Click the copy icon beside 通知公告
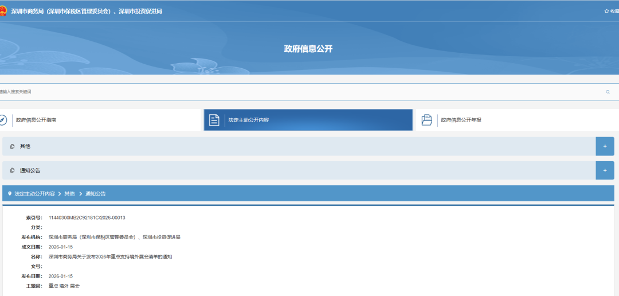The image size is (619, 296). coord(12,171)
